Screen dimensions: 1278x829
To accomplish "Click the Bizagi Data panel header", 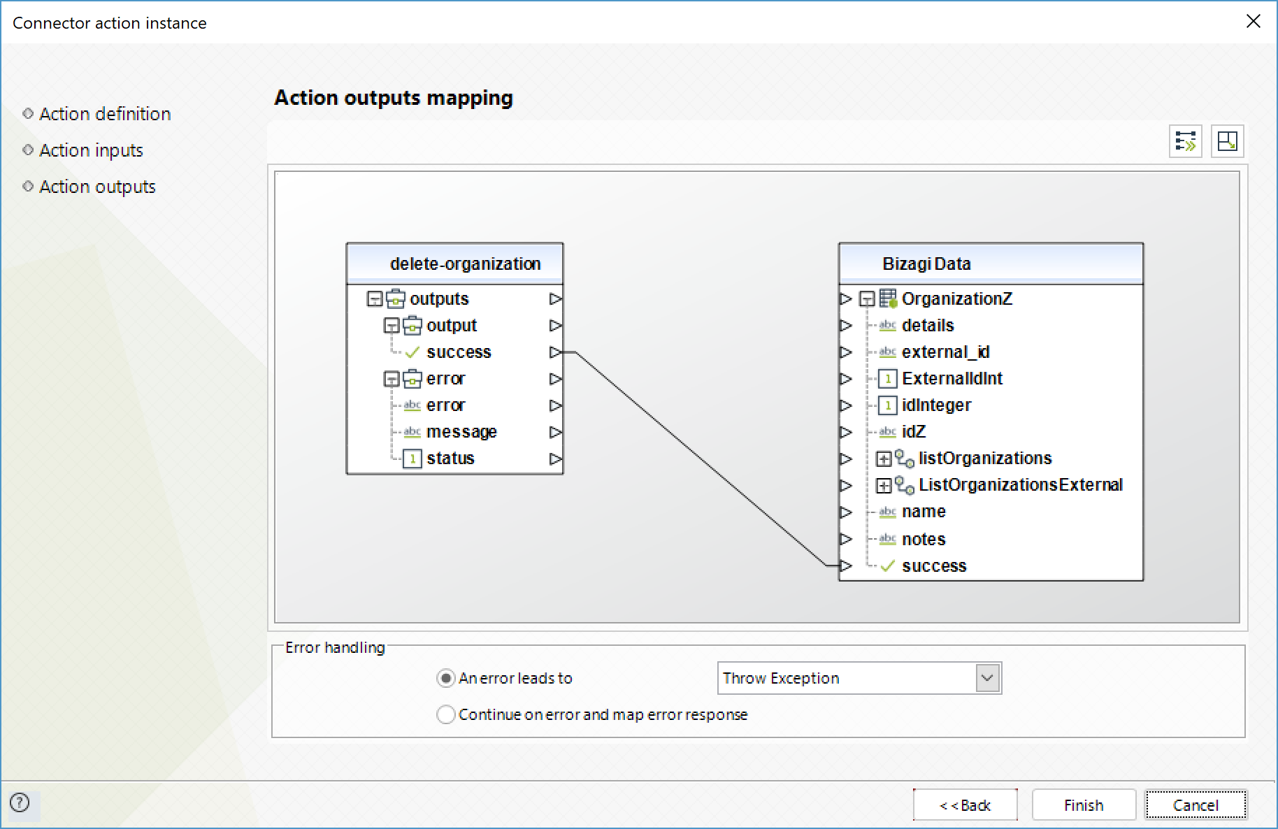I will [991, 264].
